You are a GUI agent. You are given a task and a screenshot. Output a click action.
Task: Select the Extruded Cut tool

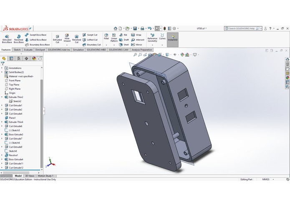(x=57, y=39)
